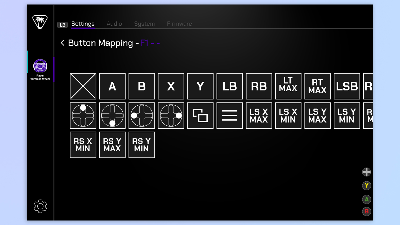This screenshot has height=225, width=400.
Task: Choose the LS X MAX axis mapping
Action: (x=259, y=115)
